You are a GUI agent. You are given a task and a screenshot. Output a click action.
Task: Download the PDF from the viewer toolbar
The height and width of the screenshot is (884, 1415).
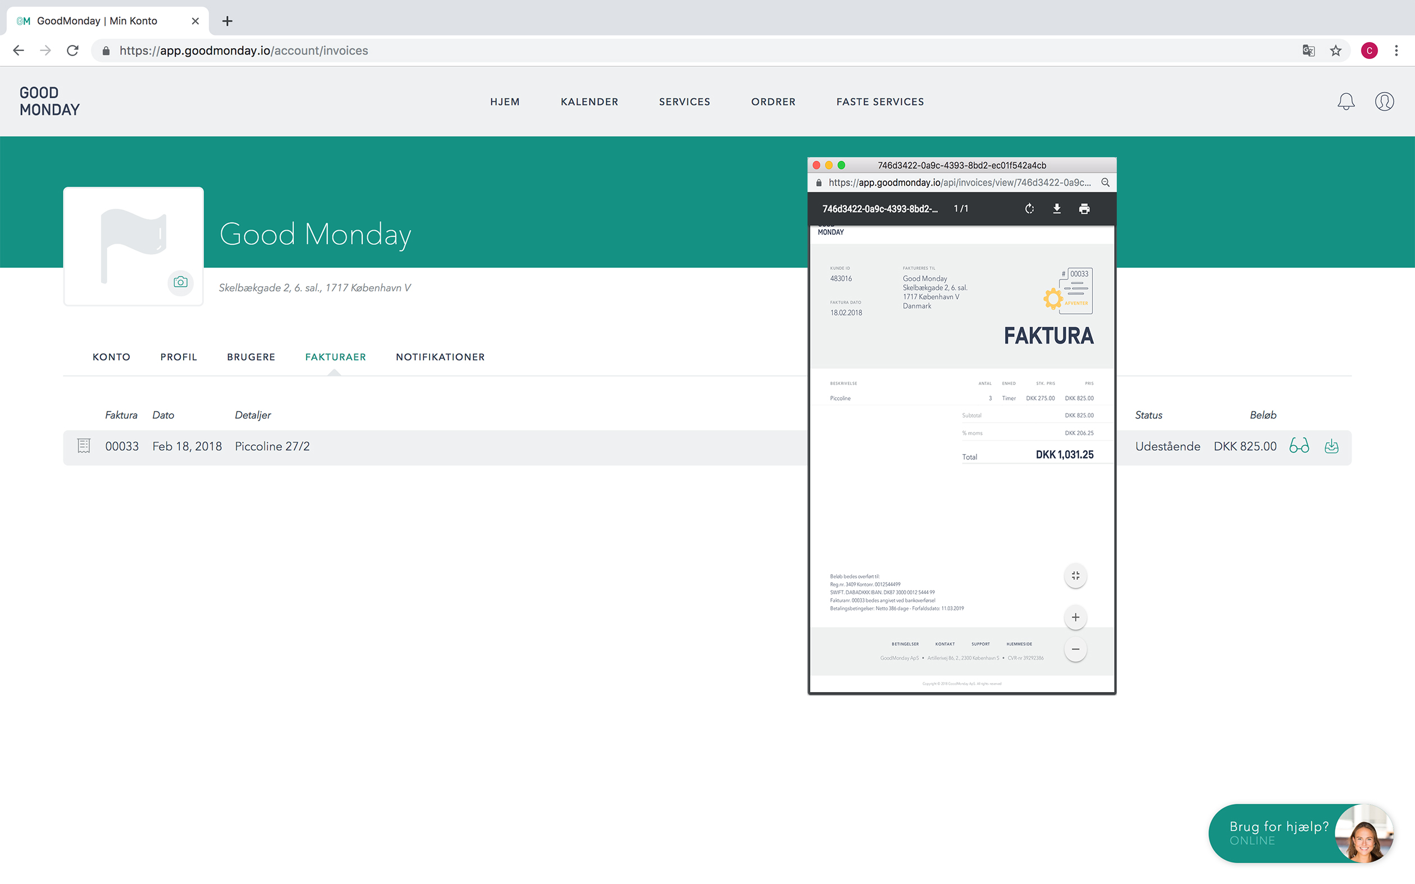[x=1057, y=209]
